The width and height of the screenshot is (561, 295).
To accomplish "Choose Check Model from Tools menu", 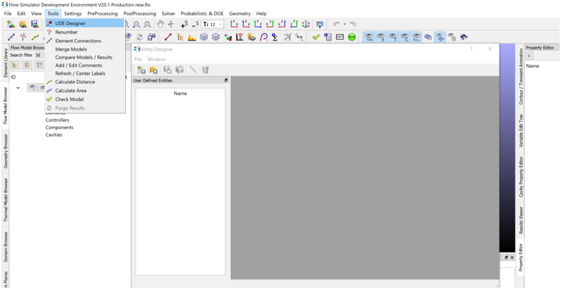I will [x=69, y=99].
